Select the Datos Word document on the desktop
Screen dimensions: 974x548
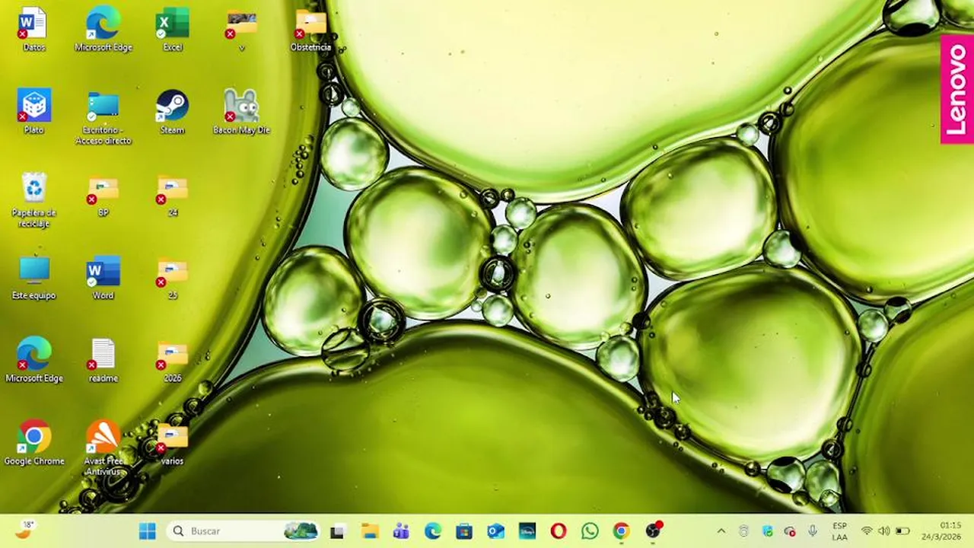point(33,30)
